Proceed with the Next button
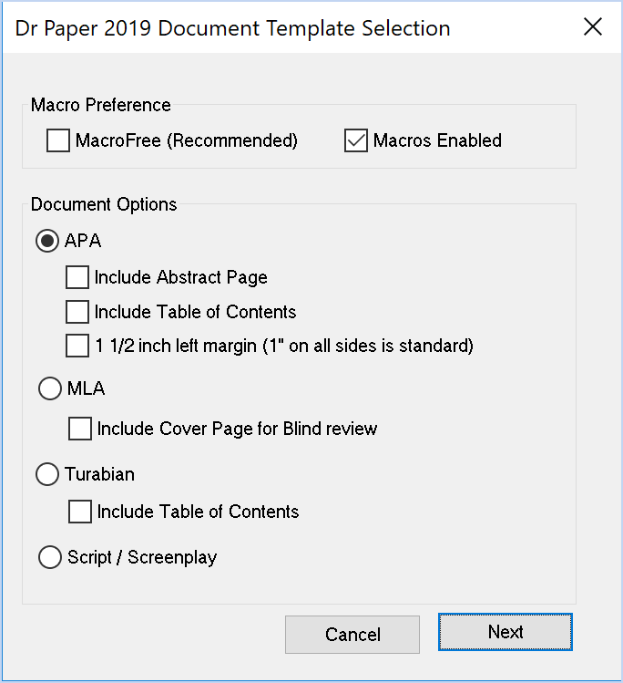Image resolution: width=623 pixels, height=683 pixels. coord(506,632)
